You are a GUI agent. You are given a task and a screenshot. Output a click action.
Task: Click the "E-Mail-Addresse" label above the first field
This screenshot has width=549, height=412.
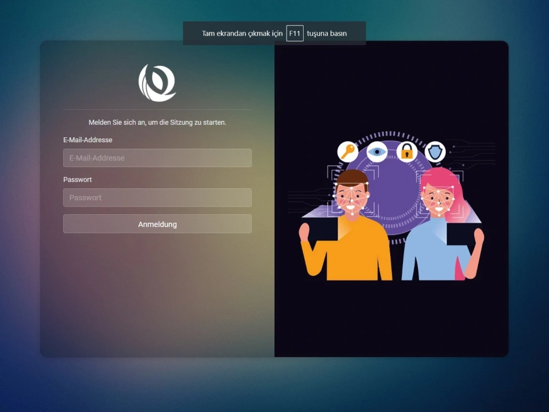click(x=87, y=140)
